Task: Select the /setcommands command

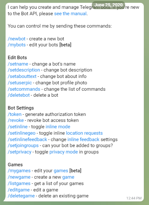Action: pos(24,89)
